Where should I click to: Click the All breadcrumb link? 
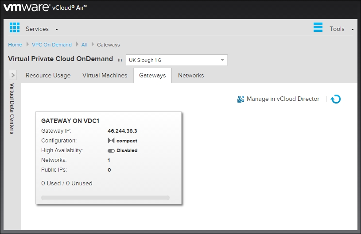[x=84, y=45]
